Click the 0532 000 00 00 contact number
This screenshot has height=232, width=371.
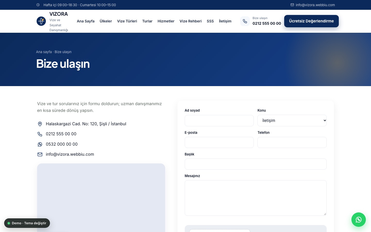(62, 144)
